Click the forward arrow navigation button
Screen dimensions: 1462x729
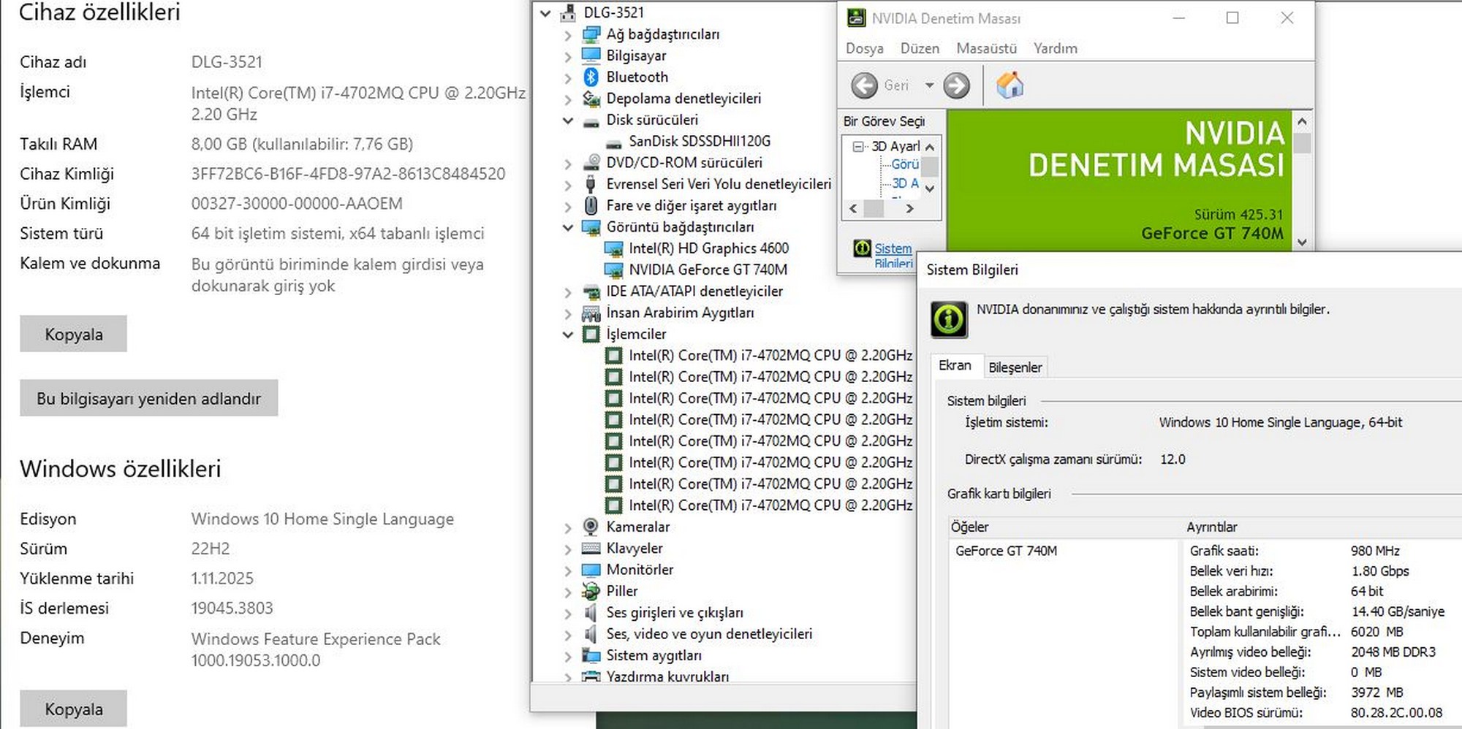[x=956, y=85]
